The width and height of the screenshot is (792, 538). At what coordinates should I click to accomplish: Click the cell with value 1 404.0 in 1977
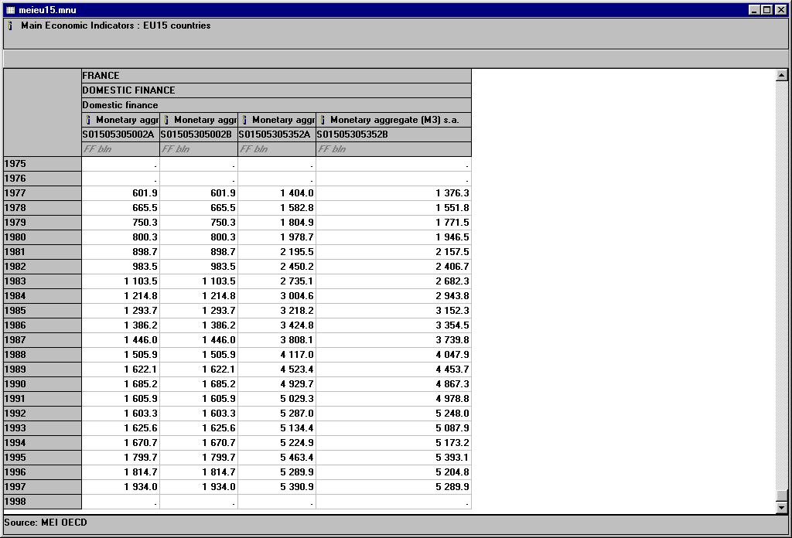click(x=276, y=193)
